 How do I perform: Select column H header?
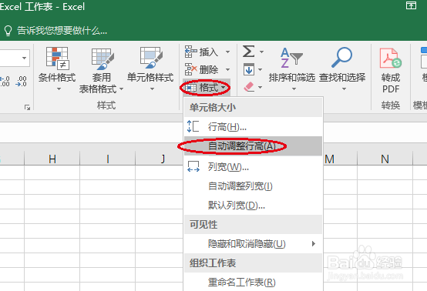point(52,159)
